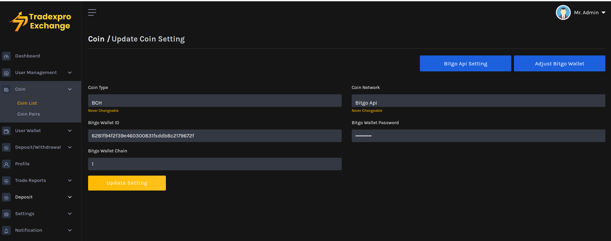611x241 pixels.
Task: Click the Dashboard speedometer icon
Action: pyautogui.click(x=6, y=56)
